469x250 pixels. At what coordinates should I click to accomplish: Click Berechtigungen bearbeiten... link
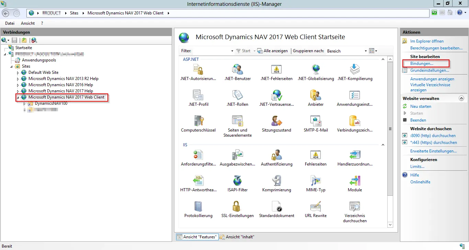[436, 48]
